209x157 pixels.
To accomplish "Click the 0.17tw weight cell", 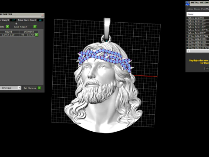I will pos(30,35).
